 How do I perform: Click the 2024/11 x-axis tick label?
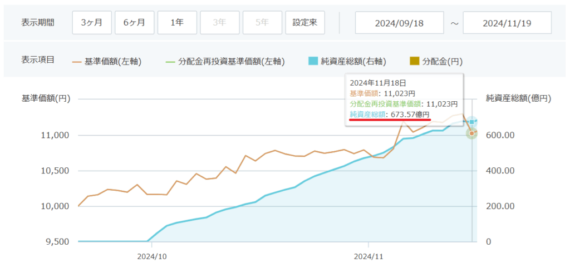(368, 256)
